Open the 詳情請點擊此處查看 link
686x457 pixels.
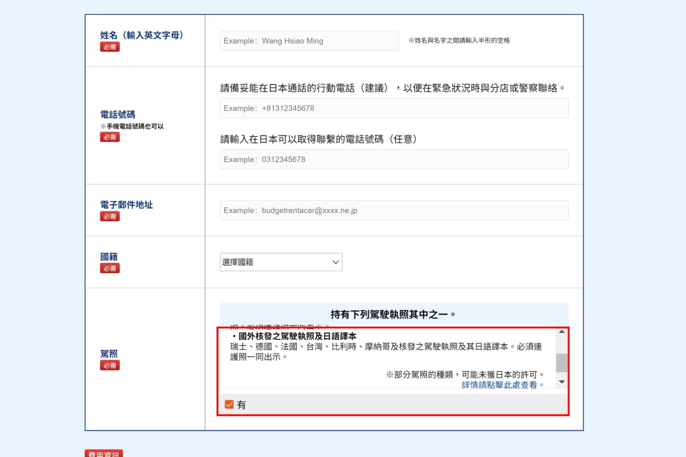pos(503,385)
